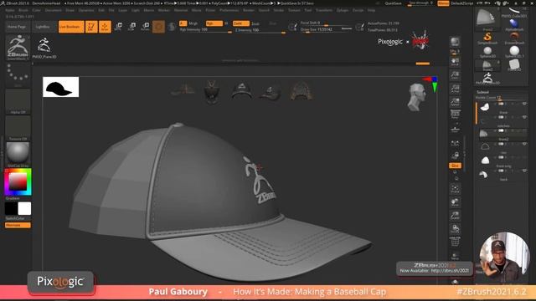This screenshot has width=536, height=301.
Task: Open the Help menu
Action: pos(371,10)
